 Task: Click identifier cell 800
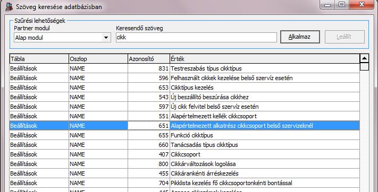(149, 164)
